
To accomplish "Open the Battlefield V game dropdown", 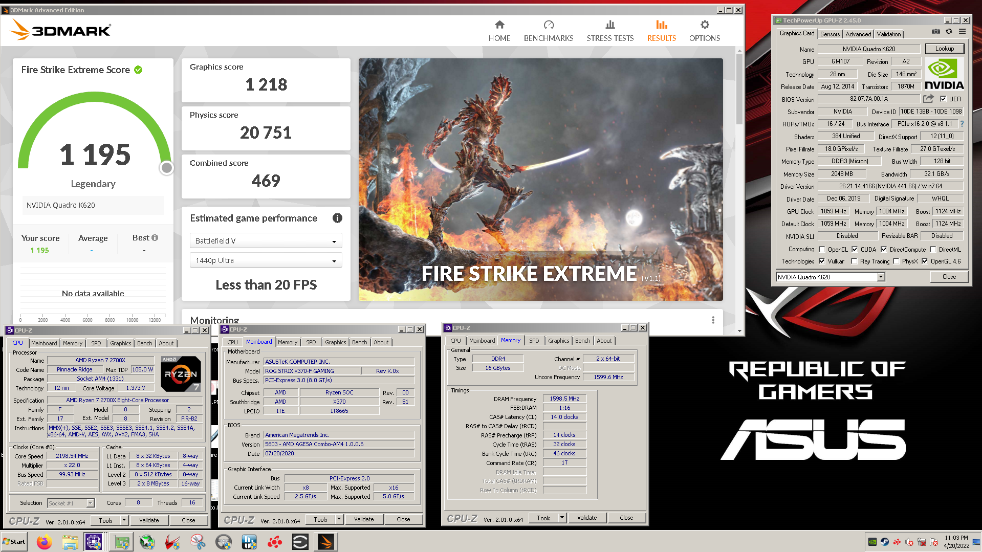I will [x=266, y=241].
